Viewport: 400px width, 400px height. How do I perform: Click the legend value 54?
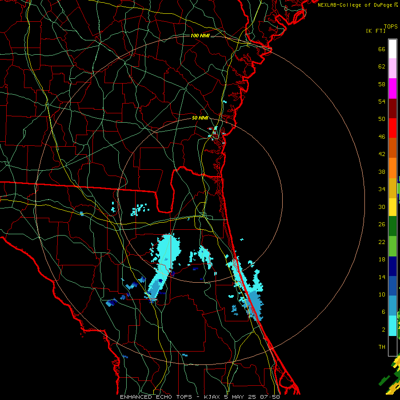382,101
